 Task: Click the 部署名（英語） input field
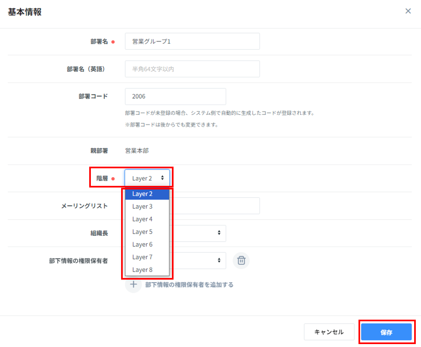point(192,69)
